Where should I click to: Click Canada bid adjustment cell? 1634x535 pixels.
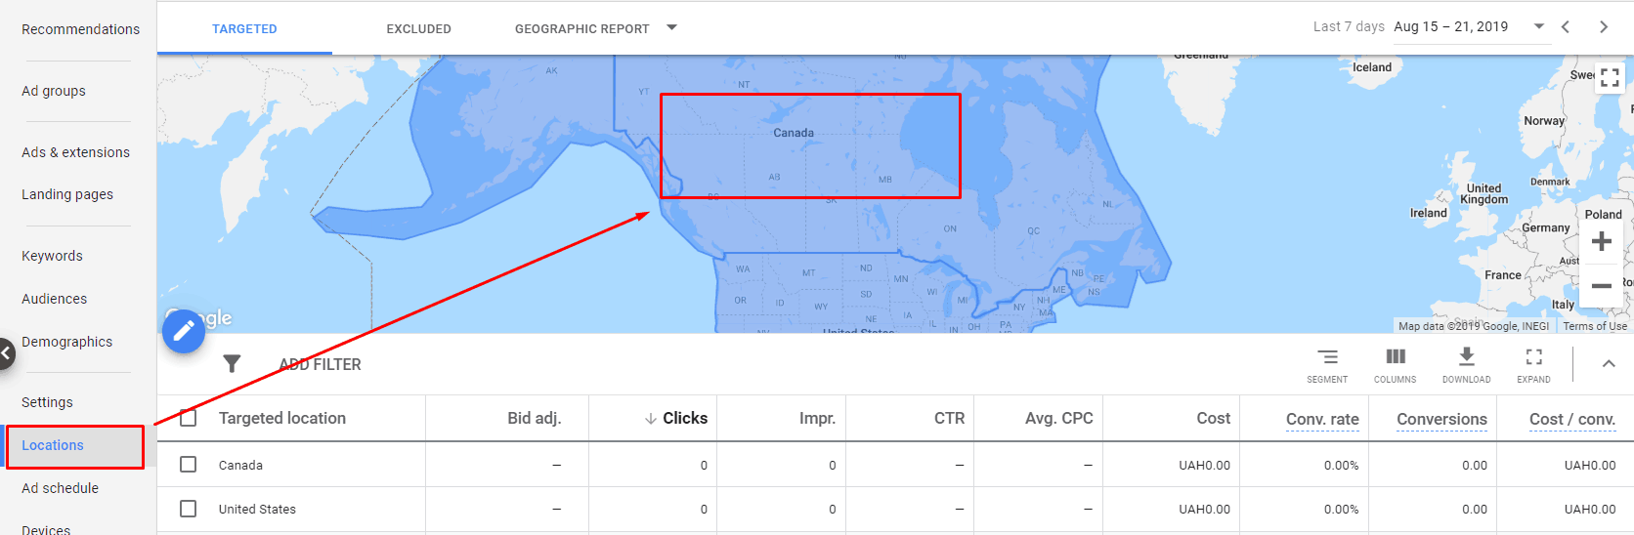(x=507, y=465)
